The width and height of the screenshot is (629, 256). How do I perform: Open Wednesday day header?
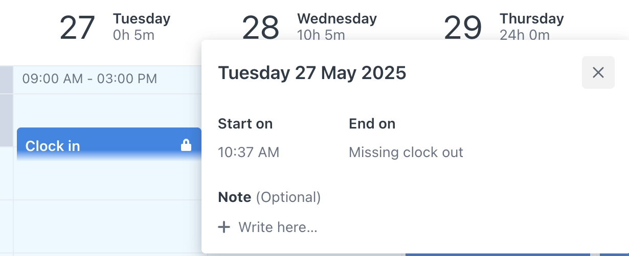pos(337,19)
